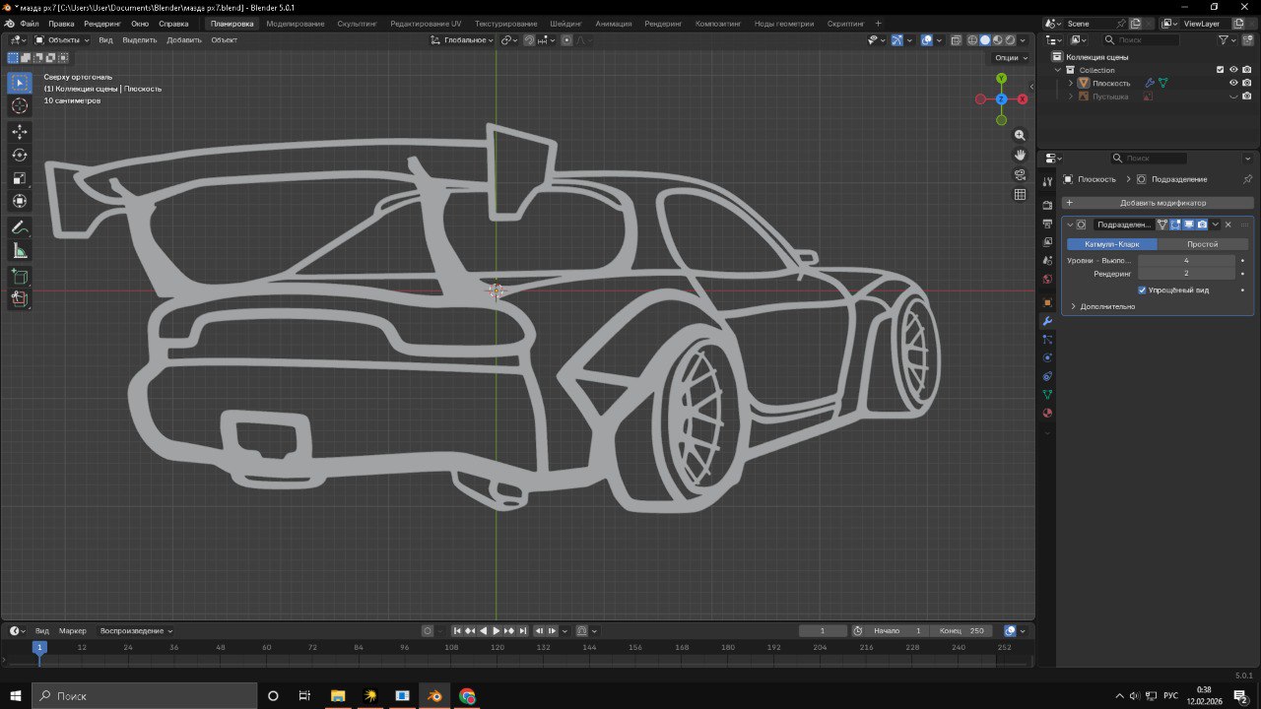Expand Плоскость in the outliner

[1071, 84]
